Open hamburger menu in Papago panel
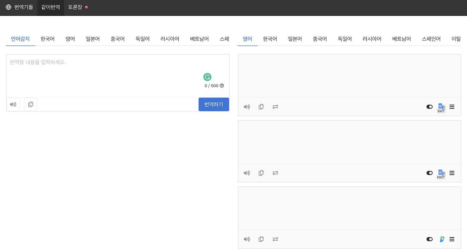Screen dimensions: 467x252 pyautogui.click(x=452, y=239)
